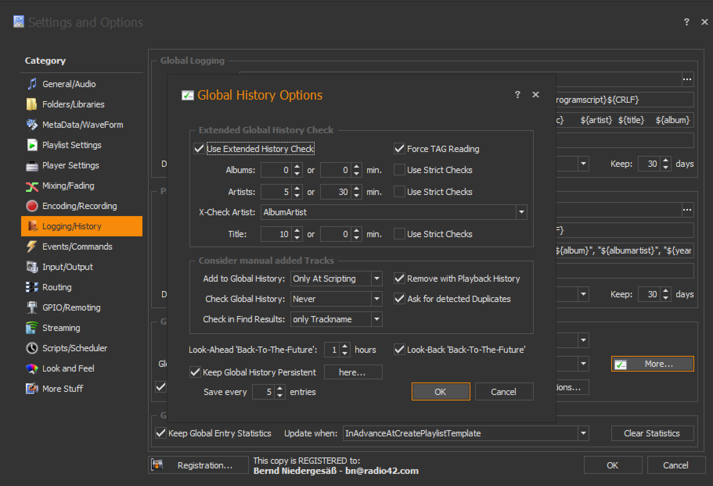
Task: Click the Mixing/Fading crossed arrows icon
Action: [32, 186]
